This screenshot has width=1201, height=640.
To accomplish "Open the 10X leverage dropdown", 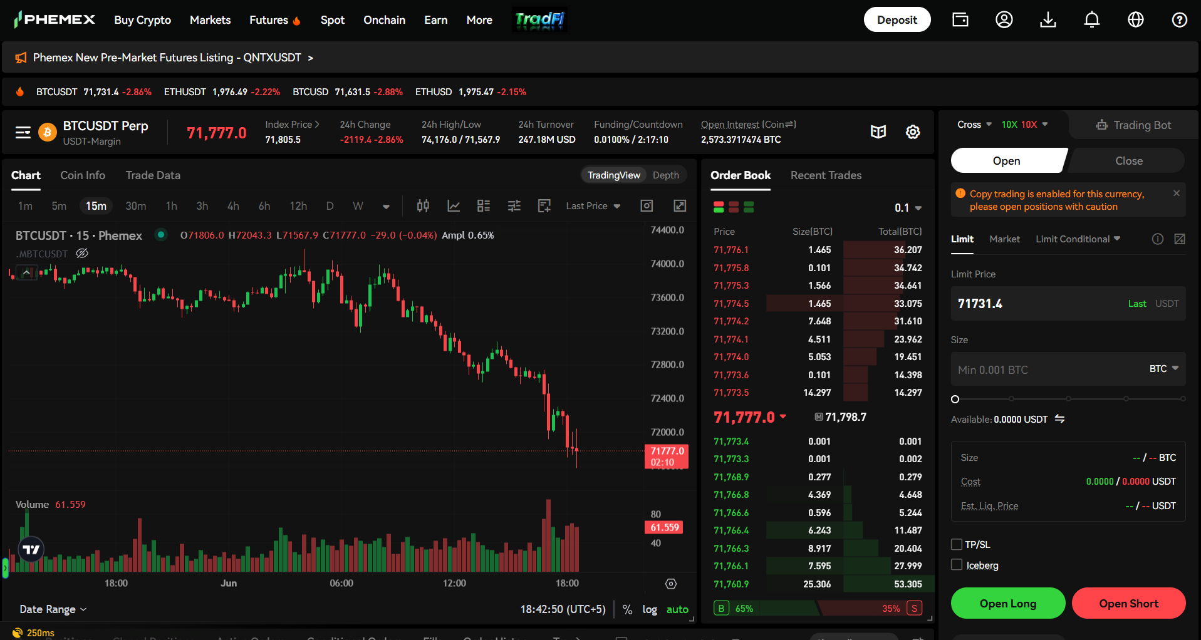I will pyautogui.click(x=1024, y=125).
